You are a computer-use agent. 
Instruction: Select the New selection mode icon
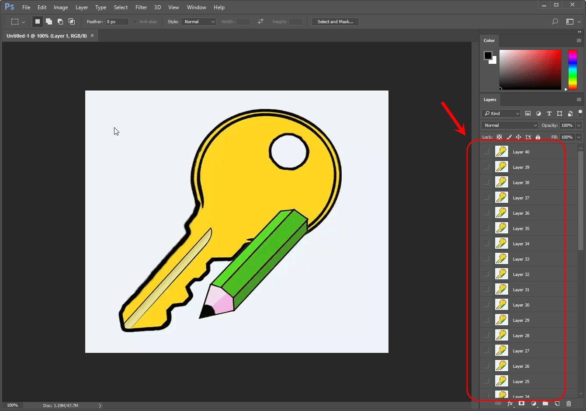coord(38,21)
